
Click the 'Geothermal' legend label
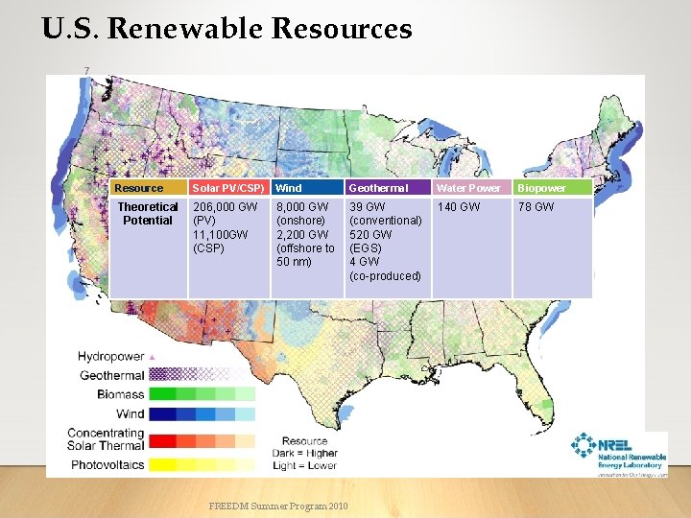click(112, 375)
